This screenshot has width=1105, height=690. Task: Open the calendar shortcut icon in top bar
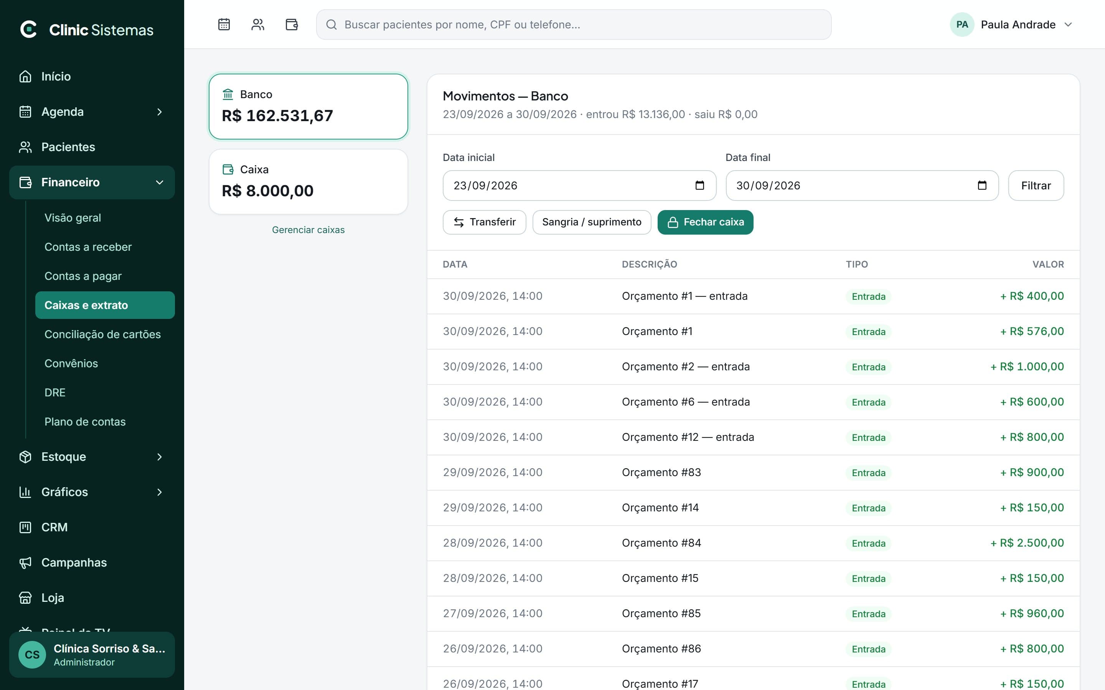(224, 24)
